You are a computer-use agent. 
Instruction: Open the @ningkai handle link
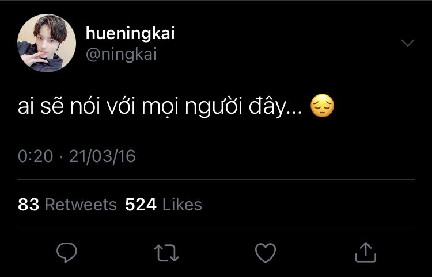120,54
